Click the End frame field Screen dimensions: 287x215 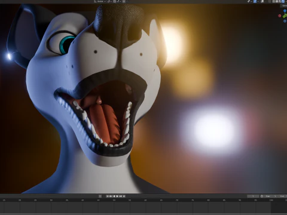pyautogui.click(x=282, y=196)
